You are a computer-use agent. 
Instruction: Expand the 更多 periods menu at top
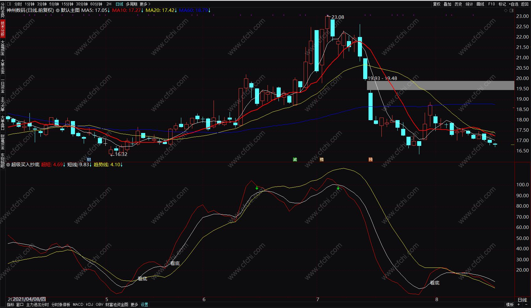[x=145, y=4]
